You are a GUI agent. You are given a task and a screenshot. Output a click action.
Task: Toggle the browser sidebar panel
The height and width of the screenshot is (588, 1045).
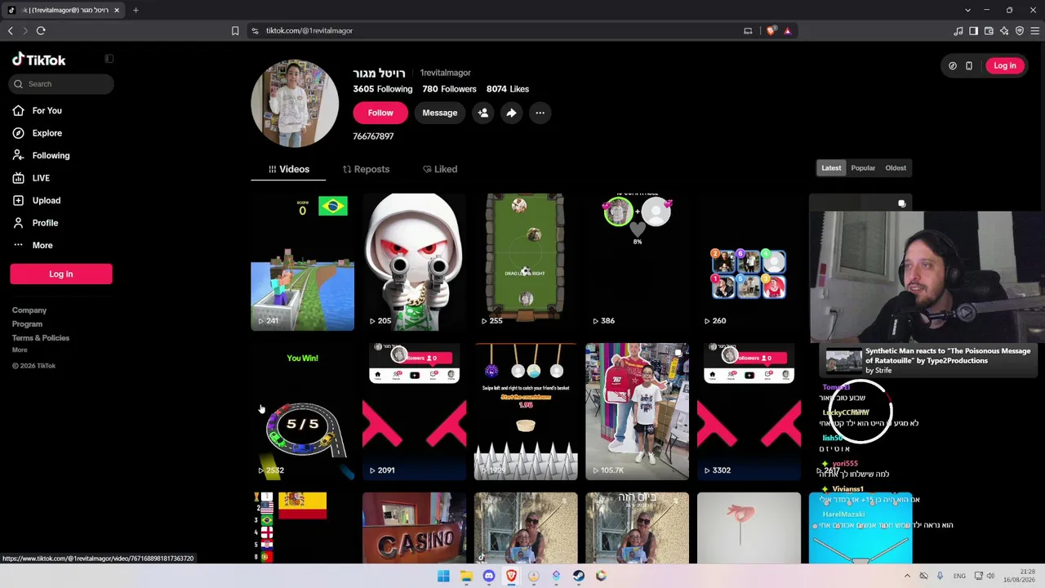tap(974, 31)
